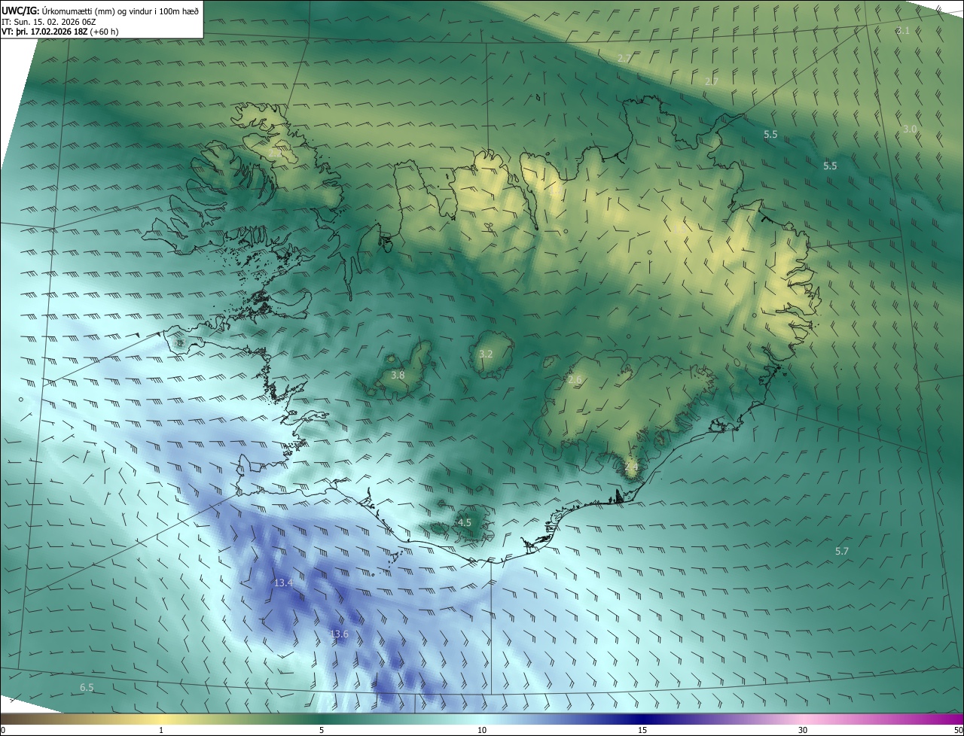Click the 3.8 value label

pyautogui.click(x=398, y=375)
